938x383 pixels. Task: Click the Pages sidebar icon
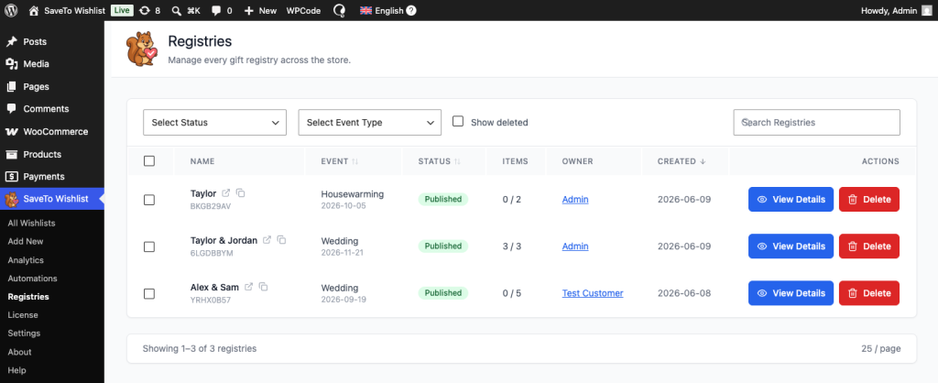click(11, 87)
